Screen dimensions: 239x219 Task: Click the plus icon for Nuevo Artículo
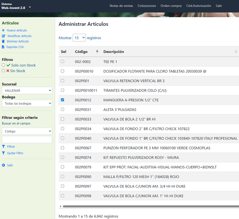coord(3,30)
